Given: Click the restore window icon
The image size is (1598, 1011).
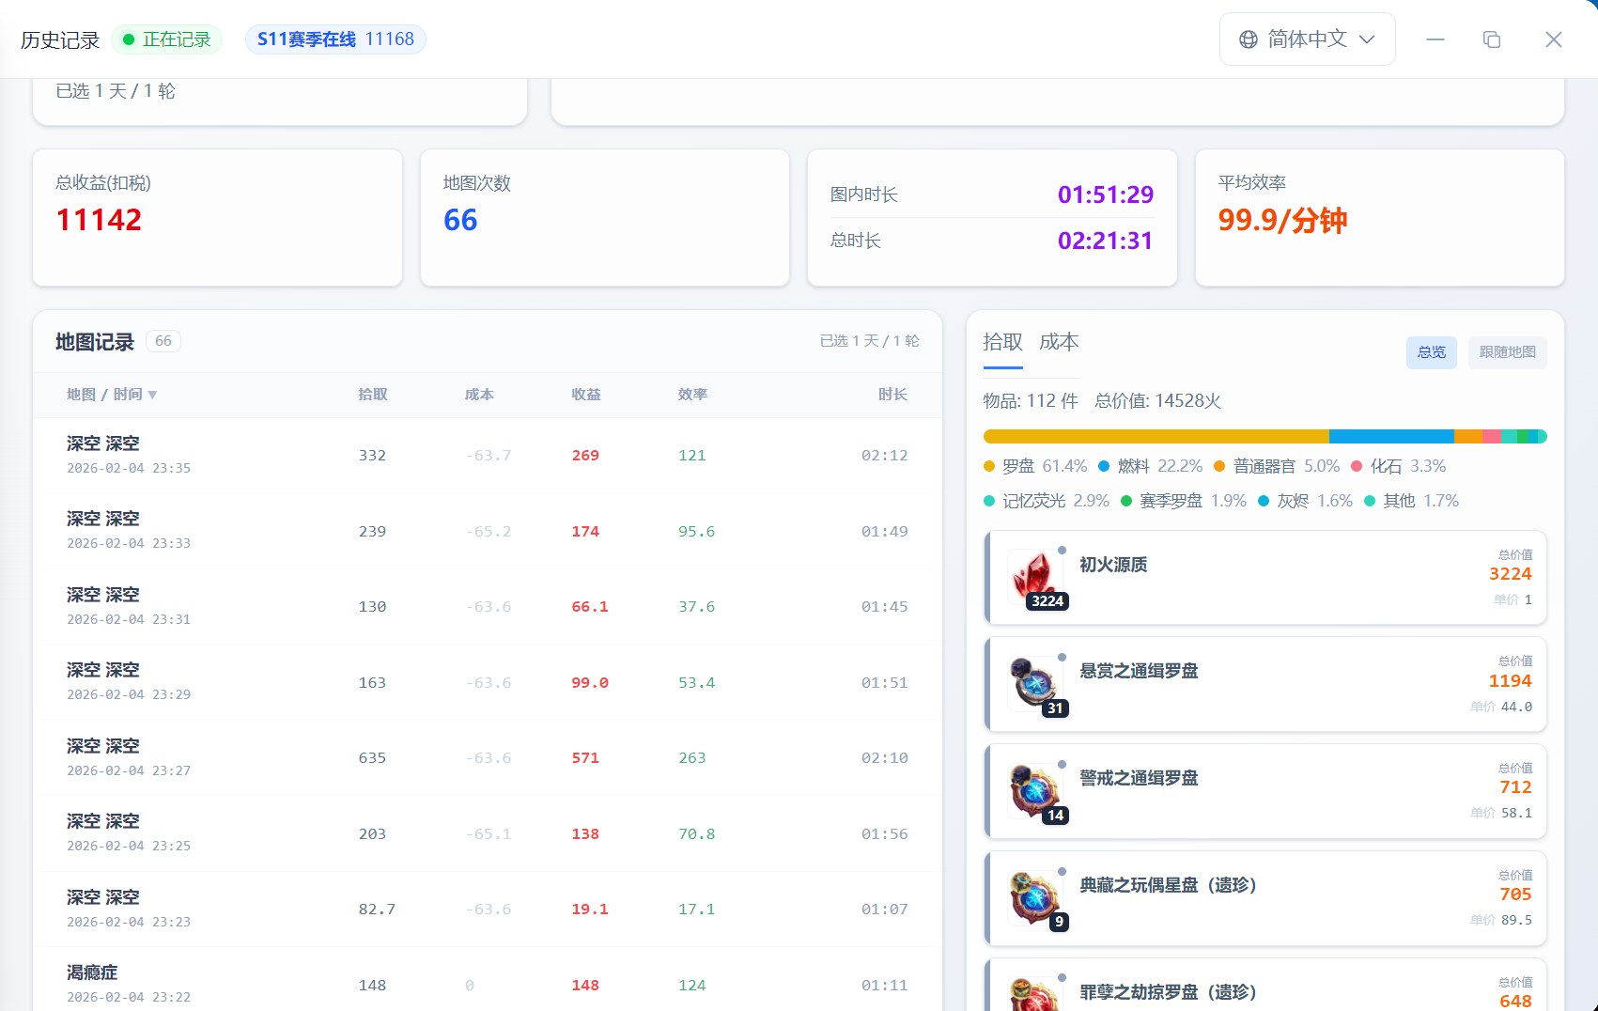Looking at the screenshot, I should point(1491,39).
